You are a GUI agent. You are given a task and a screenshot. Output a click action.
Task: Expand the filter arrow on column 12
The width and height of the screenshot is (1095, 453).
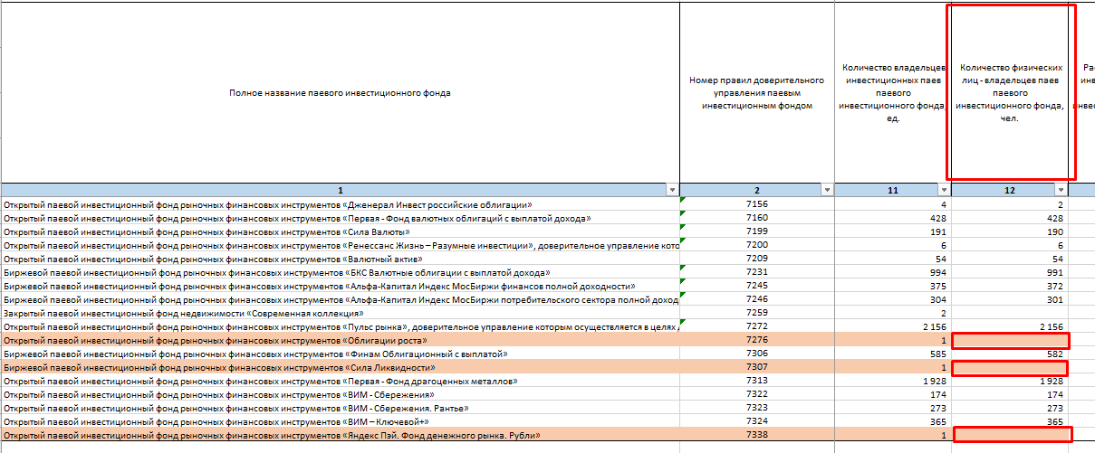coord(1060,190)
